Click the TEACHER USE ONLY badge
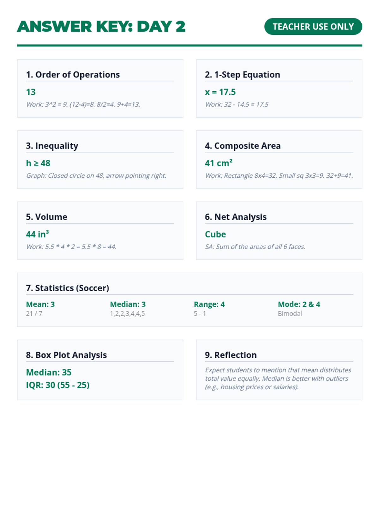 click(313, 27)
